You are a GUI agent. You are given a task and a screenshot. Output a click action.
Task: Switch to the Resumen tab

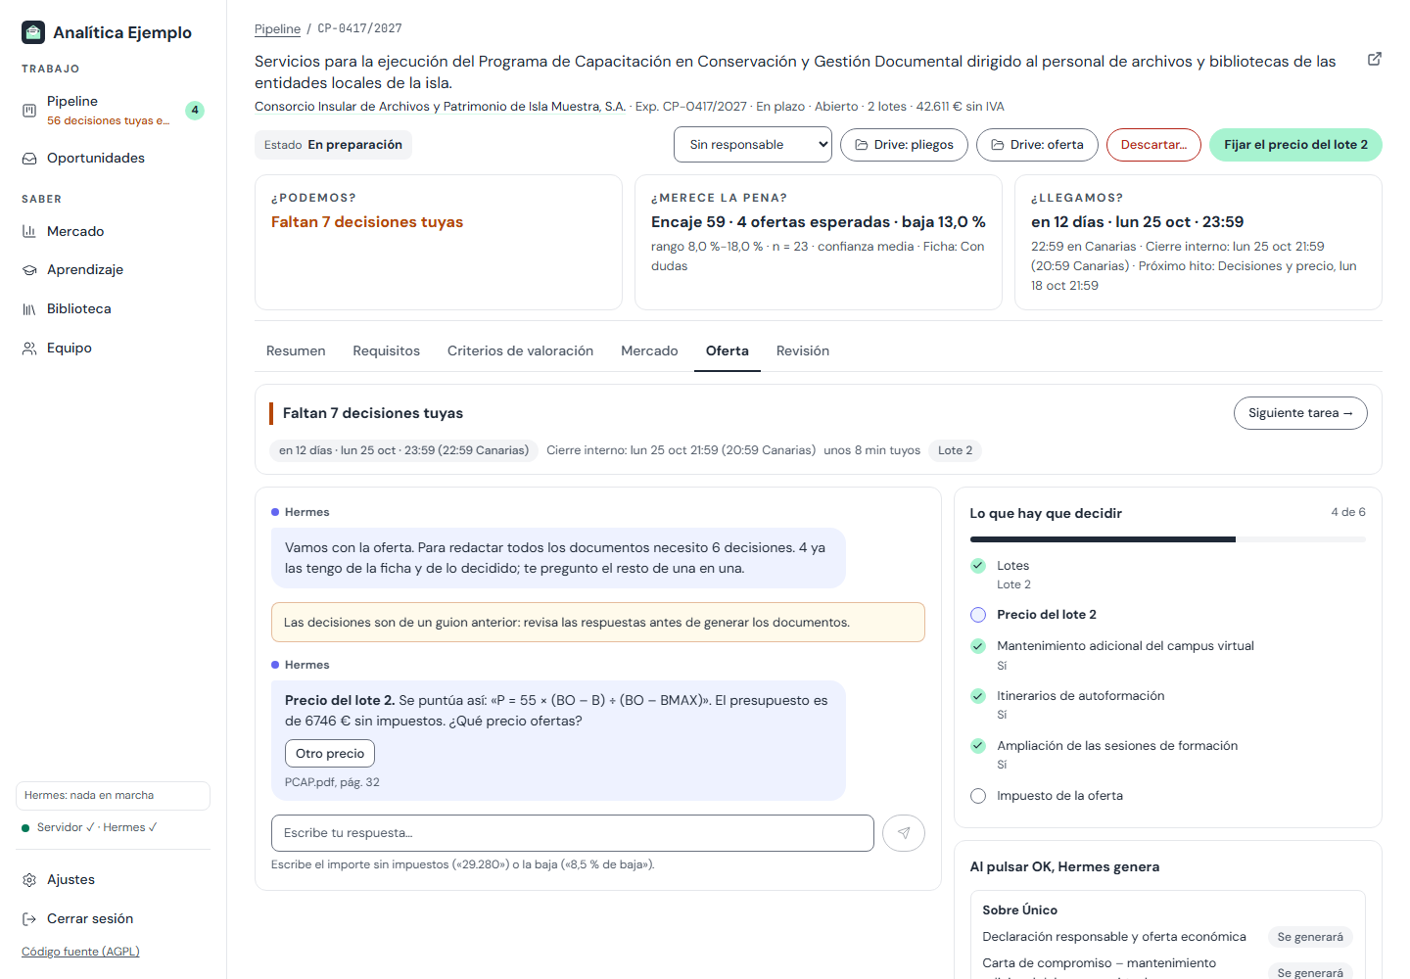tap(296, 350)
